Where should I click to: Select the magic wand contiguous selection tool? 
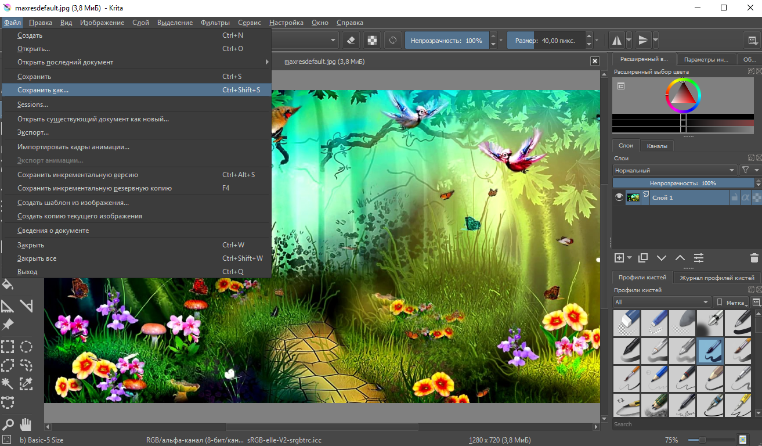pos(8,383)
